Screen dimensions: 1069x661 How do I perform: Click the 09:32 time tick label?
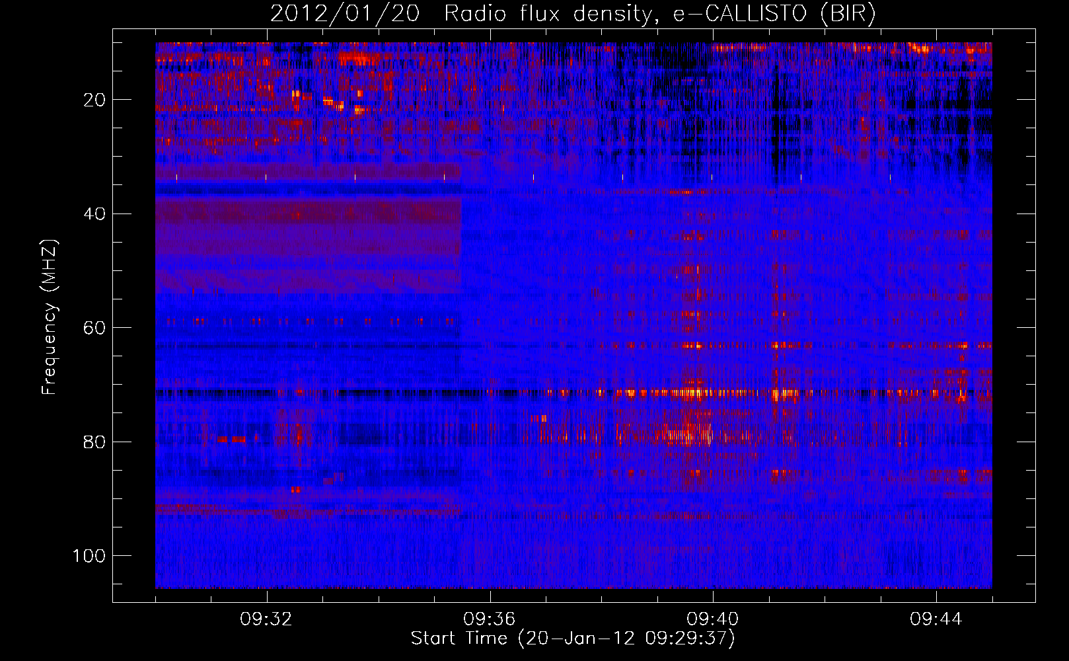tap(266, 619)
